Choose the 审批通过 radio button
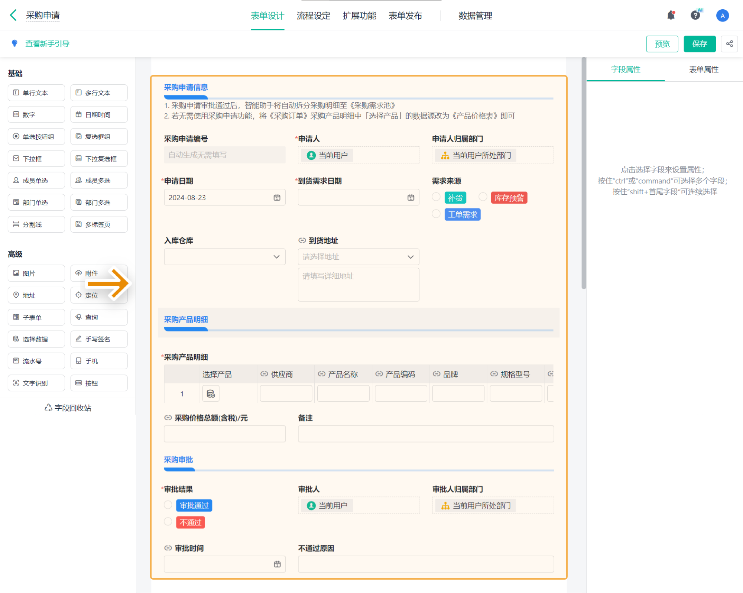The image size is (743, 593). tap(168, 505)
